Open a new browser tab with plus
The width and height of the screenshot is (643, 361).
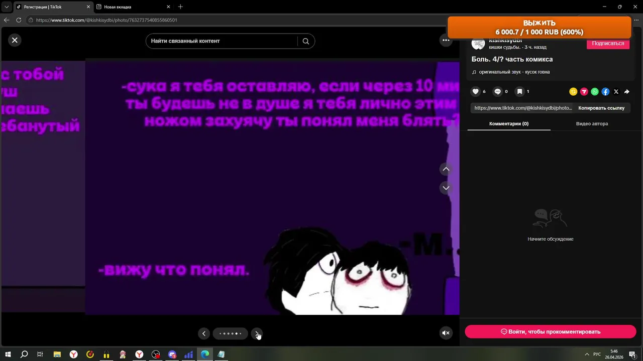click(x=180, y=7)
